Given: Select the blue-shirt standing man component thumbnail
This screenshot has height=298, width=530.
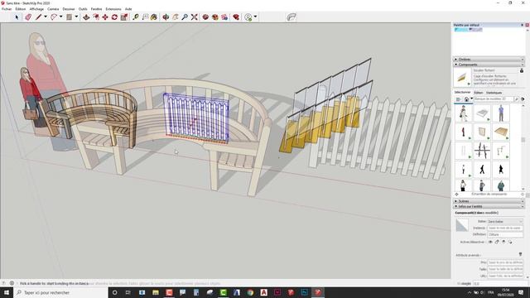Looking at the screenshot, I should (x=501, y=113).
